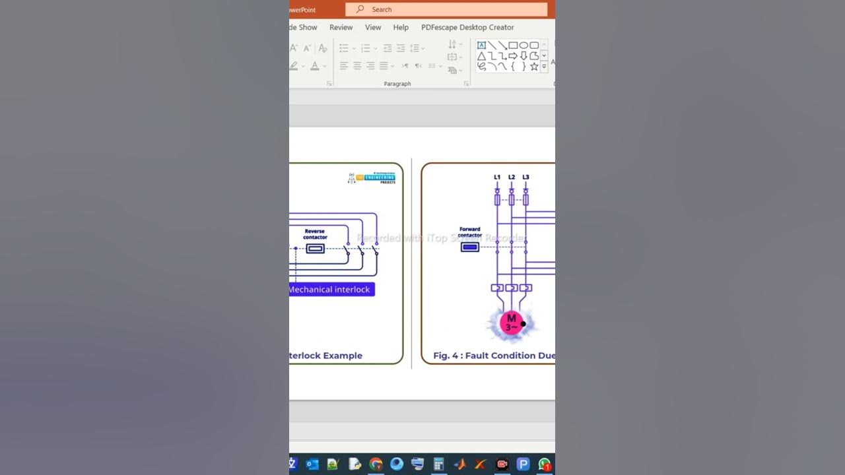Apply font color with the underlined A
845x475 pixels.
pyautogui.click(x=315, y=66)
